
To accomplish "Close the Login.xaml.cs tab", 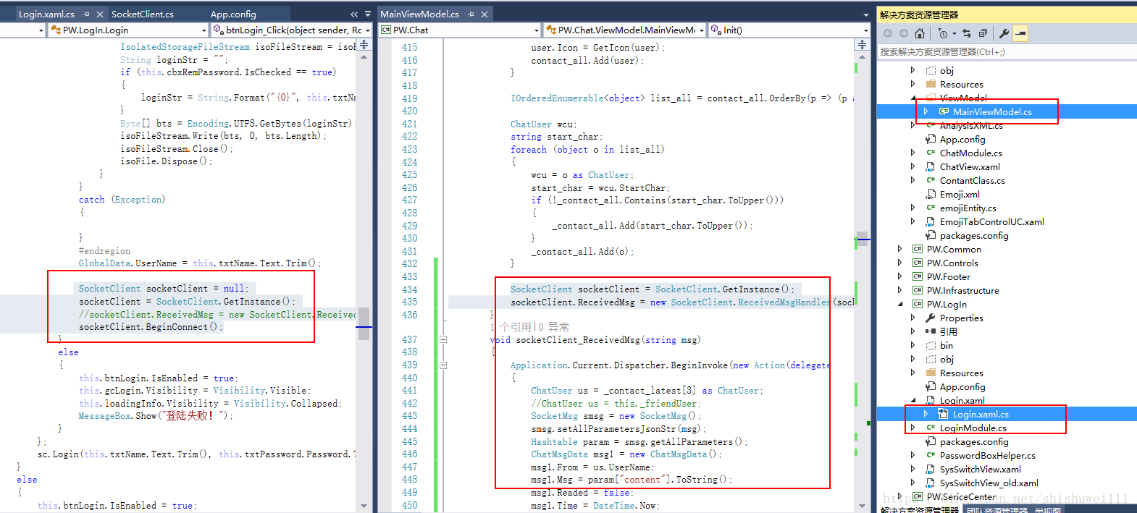I will tap(100, 14).
